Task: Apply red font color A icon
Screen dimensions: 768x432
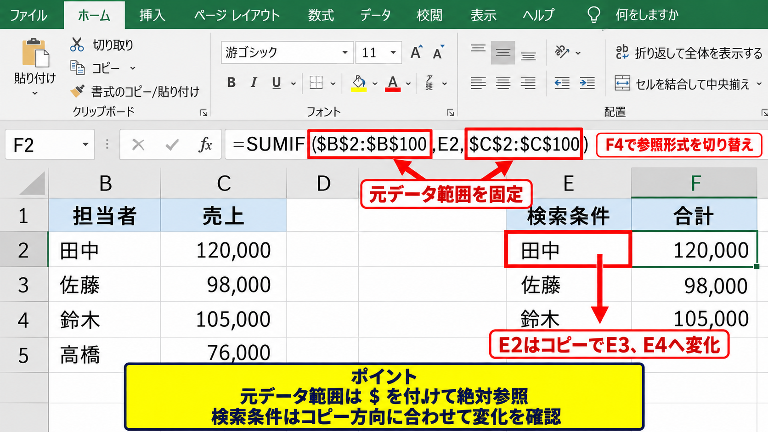Action: [x=393, y=84]
